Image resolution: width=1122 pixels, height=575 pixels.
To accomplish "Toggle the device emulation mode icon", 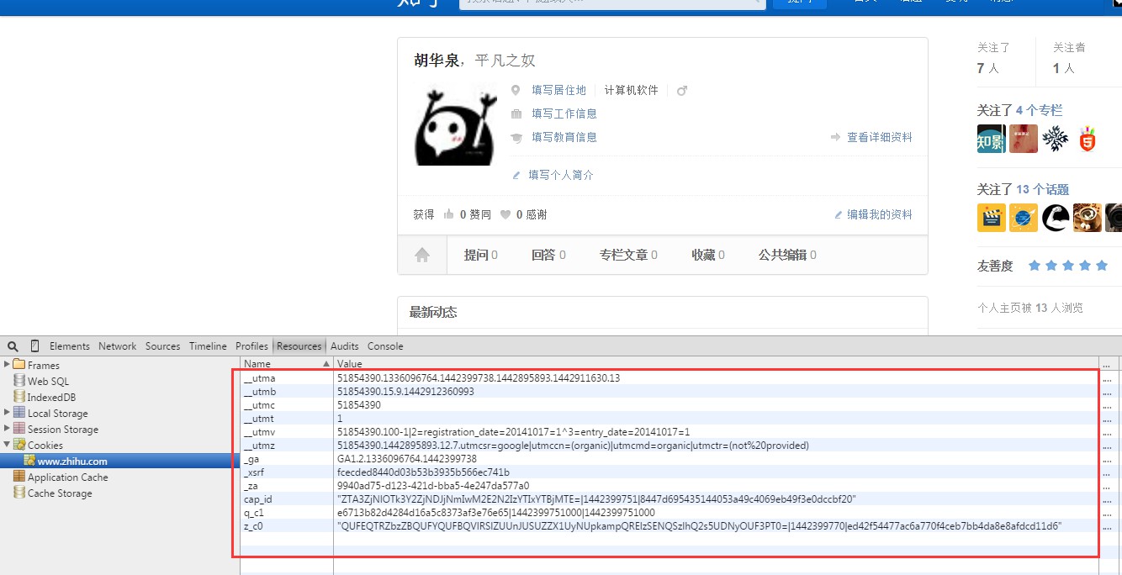I will pos(34,346).
